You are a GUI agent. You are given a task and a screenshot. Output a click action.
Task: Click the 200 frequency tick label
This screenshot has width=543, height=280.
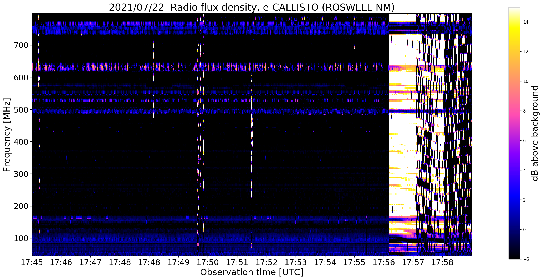tap(21, 206)
